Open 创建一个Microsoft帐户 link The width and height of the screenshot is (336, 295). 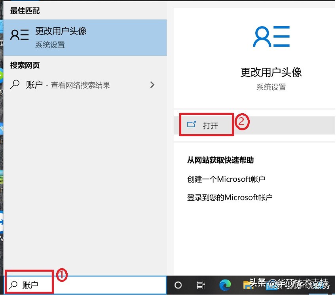point(226,179)
